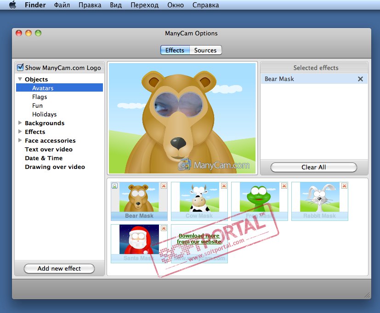Image resolution: width=380 pixels, height=313 pixels.
Task: Open the Файл menu
Action: (62, 5)
